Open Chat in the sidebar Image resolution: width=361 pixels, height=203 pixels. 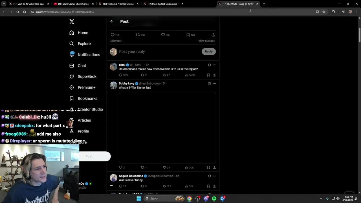pyautogui.click(x=78, y=65)
